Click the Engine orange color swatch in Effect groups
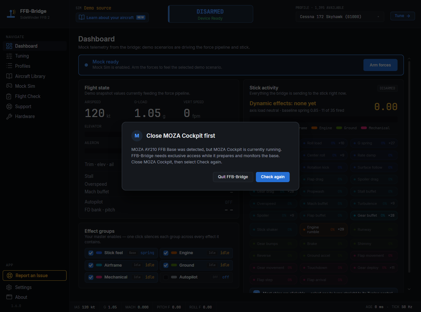Screen dimensions: 421x312 pyautogui.click(x=174, y=253)
